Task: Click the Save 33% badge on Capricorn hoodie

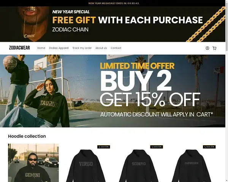Action: point(209,147)
